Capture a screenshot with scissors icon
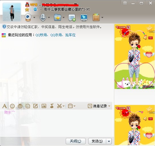The height and width of the screenshot is (146, 155). pos(59,106)
